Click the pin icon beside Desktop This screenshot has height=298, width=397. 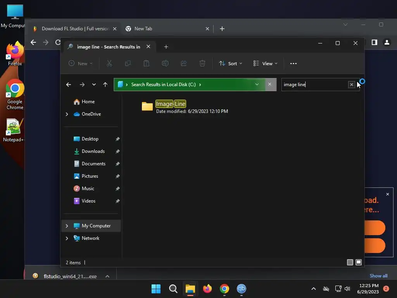click(117, 139)
